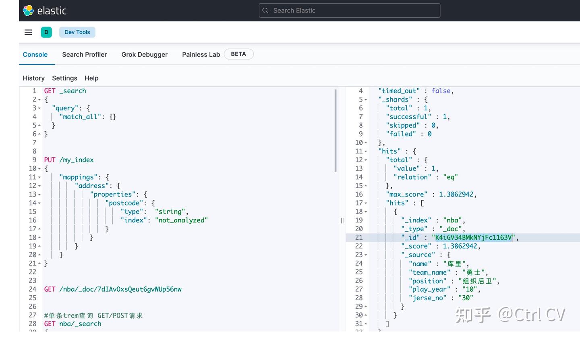Open the Grok Debugger tab

[x=144, y=54]
